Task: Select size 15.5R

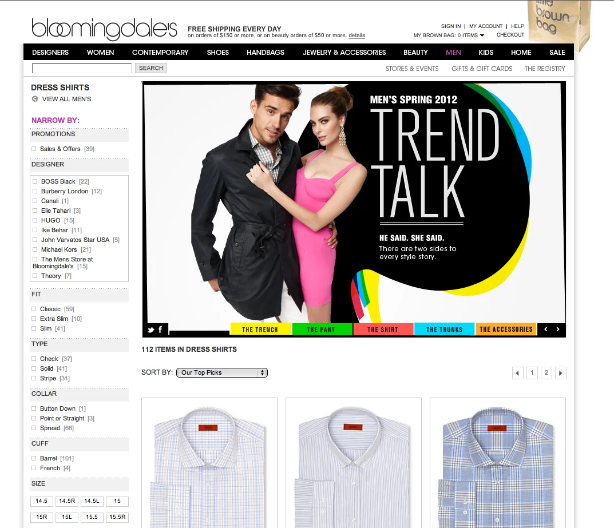Action: (x=117, y=518)
